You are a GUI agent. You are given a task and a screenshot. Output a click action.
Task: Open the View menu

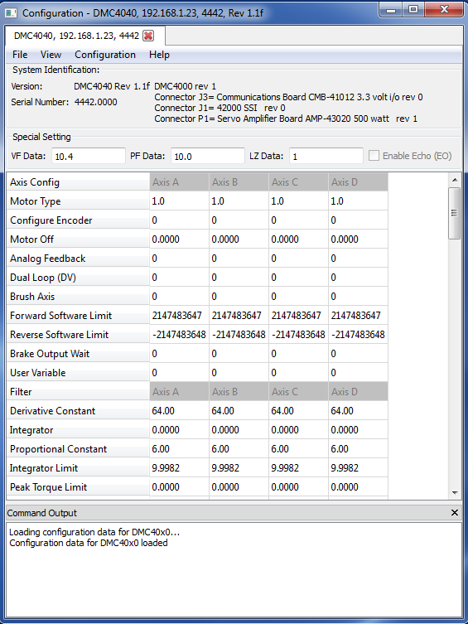51,55
